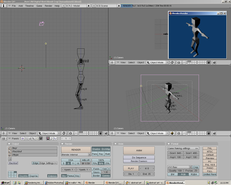This screenshot has width=231, height=185.
Task: Enable MBLUR motion blur
Action: point(86,160)
